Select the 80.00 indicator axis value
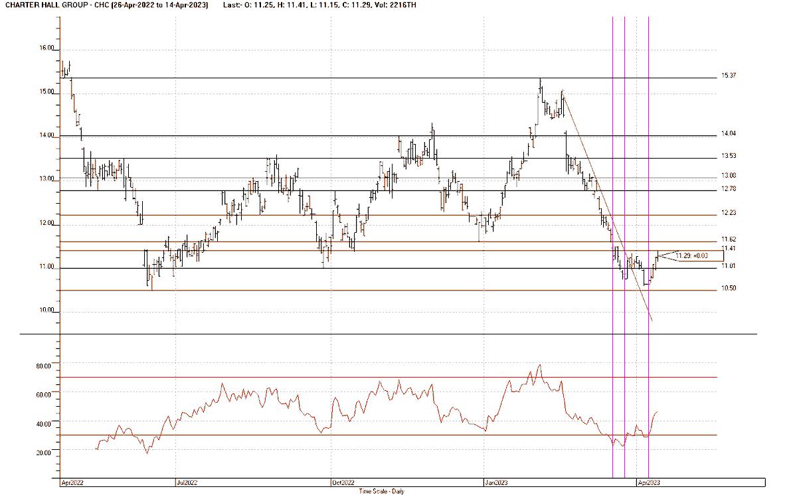Screen dimensions: 797x495 44,366
